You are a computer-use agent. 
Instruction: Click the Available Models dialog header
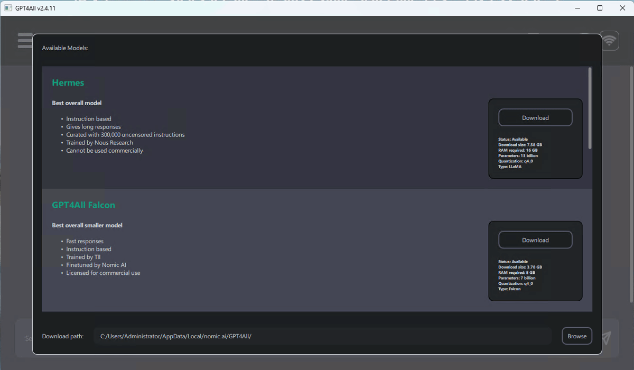point(65,48)
